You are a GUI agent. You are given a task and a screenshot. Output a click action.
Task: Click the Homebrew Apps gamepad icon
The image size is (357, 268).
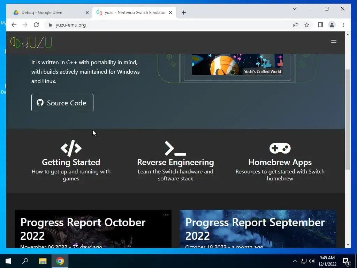pos(280,148)
